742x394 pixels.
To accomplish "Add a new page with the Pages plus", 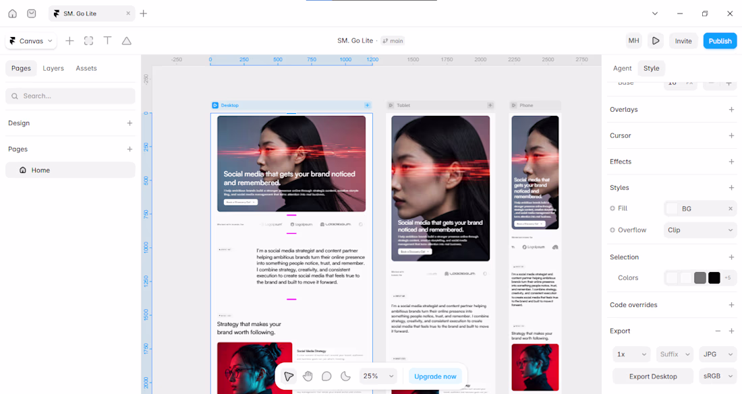I will (130, 150).
